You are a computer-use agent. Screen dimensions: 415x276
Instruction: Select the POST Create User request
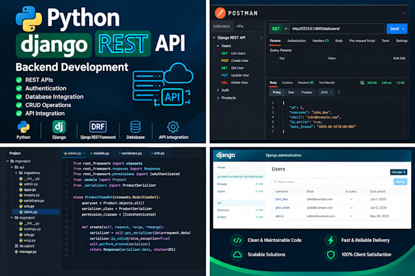click(x=235, y=60)
